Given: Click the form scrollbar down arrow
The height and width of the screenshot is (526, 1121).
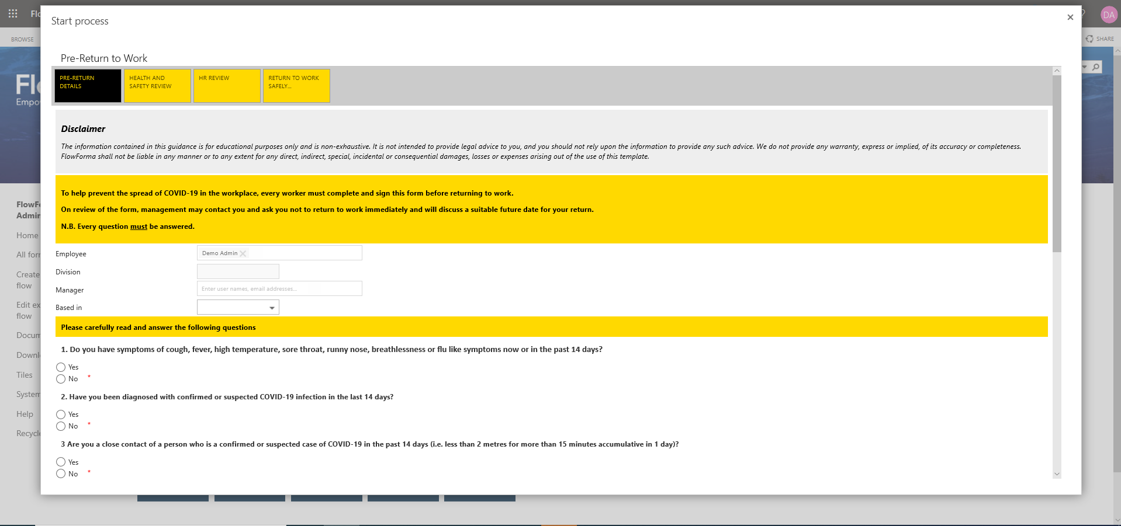Looking at the screenshot, I should click(x=1056, y=474).
